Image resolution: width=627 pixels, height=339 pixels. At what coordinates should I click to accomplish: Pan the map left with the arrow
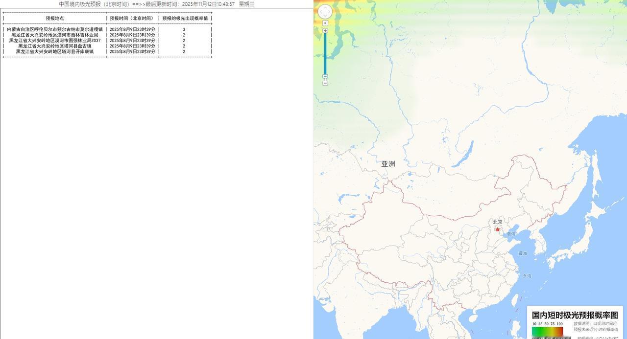(x=321, y=12)
